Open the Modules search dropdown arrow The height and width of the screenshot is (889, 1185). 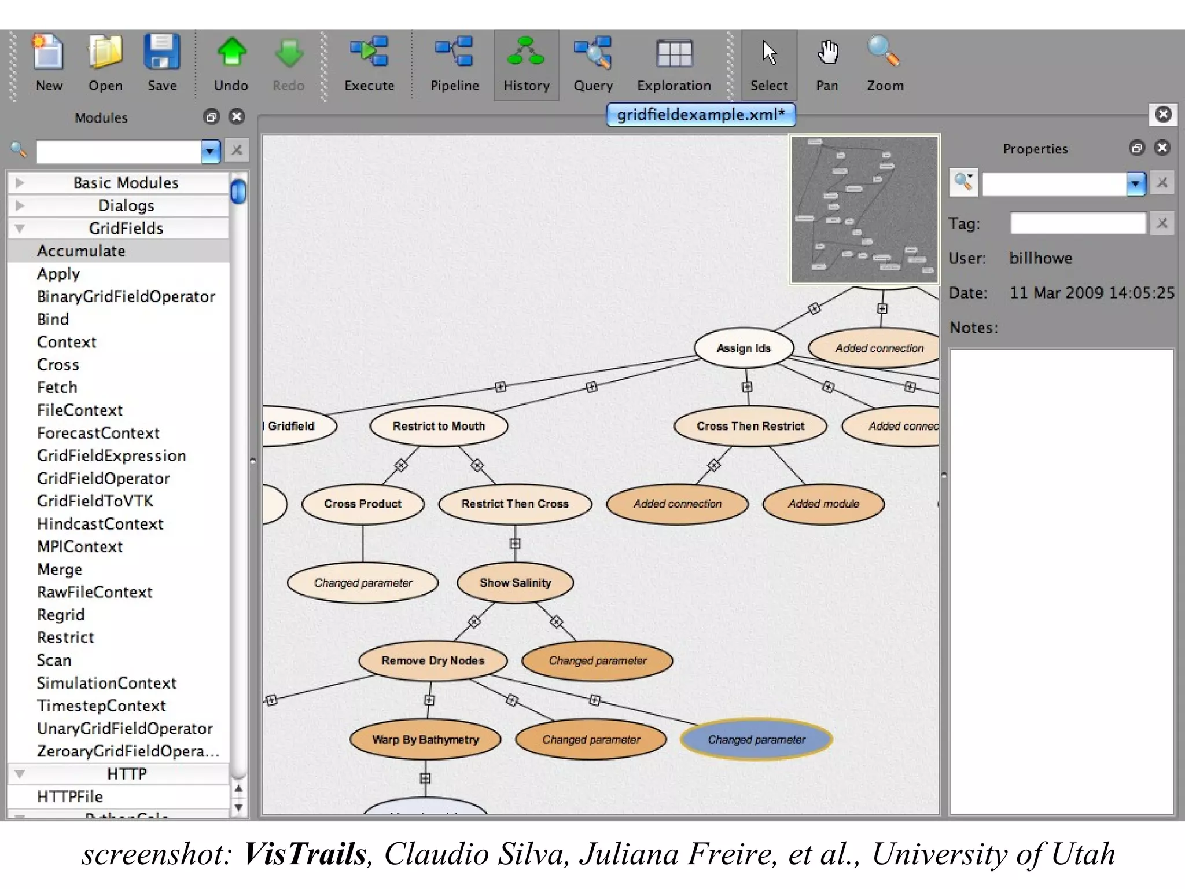[x=210, y=152]
